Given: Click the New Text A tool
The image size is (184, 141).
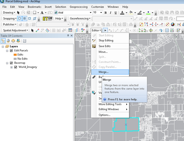Looking at the screenshot, I should (42, 13).
